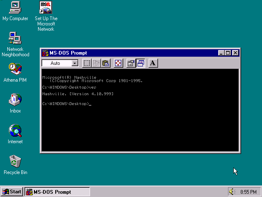The image size is (262, 197).
Task: Click the 8:55 PM clock
Action: pyautogui.click(x=248, y=192)
